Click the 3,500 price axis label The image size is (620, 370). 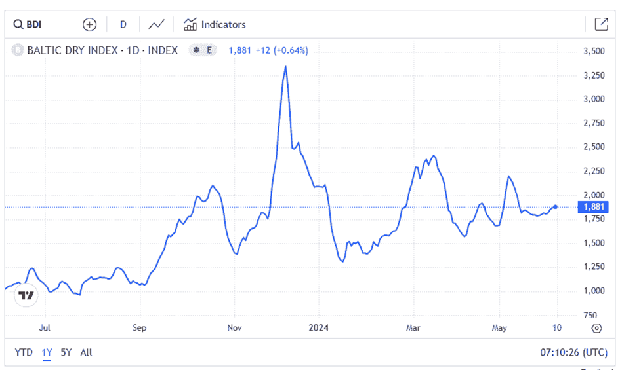pyautogui.click(x=594, y=51)
